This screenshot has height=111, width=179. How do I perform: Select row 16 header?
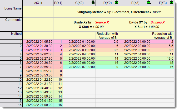(x=11, y=105)
